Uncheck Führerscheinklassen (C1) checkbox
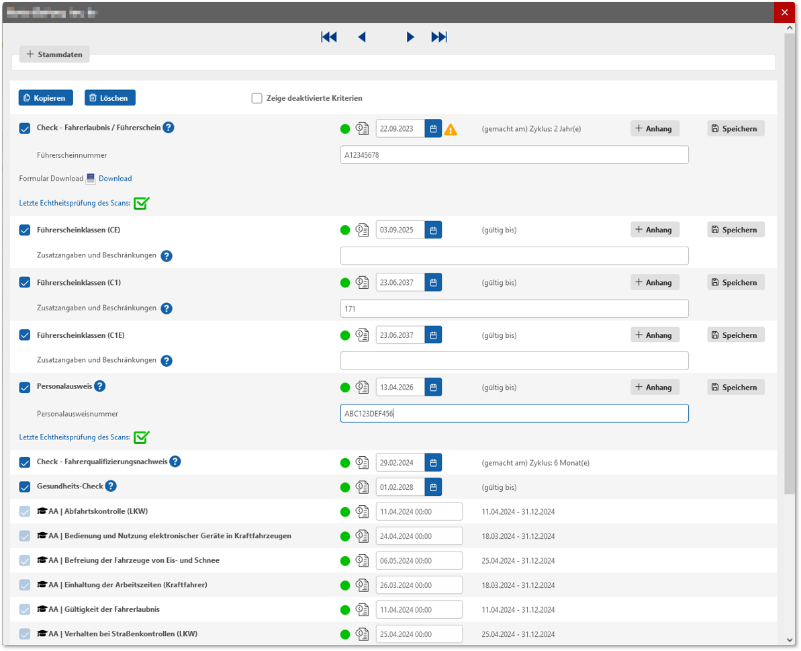801x651 pixels. click(25, 283)
